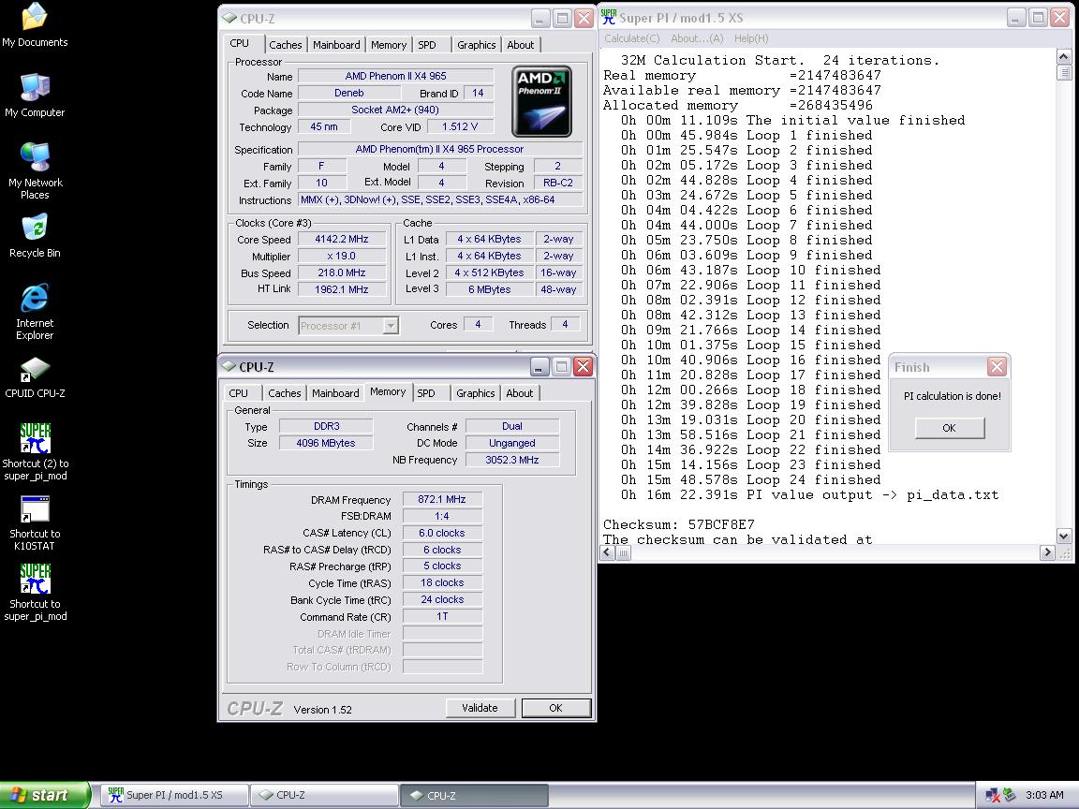This screenshot has width=1079, height=809.
Task: Click the title bar icon of the CPU-Z processor window
Action: point(229,19)
